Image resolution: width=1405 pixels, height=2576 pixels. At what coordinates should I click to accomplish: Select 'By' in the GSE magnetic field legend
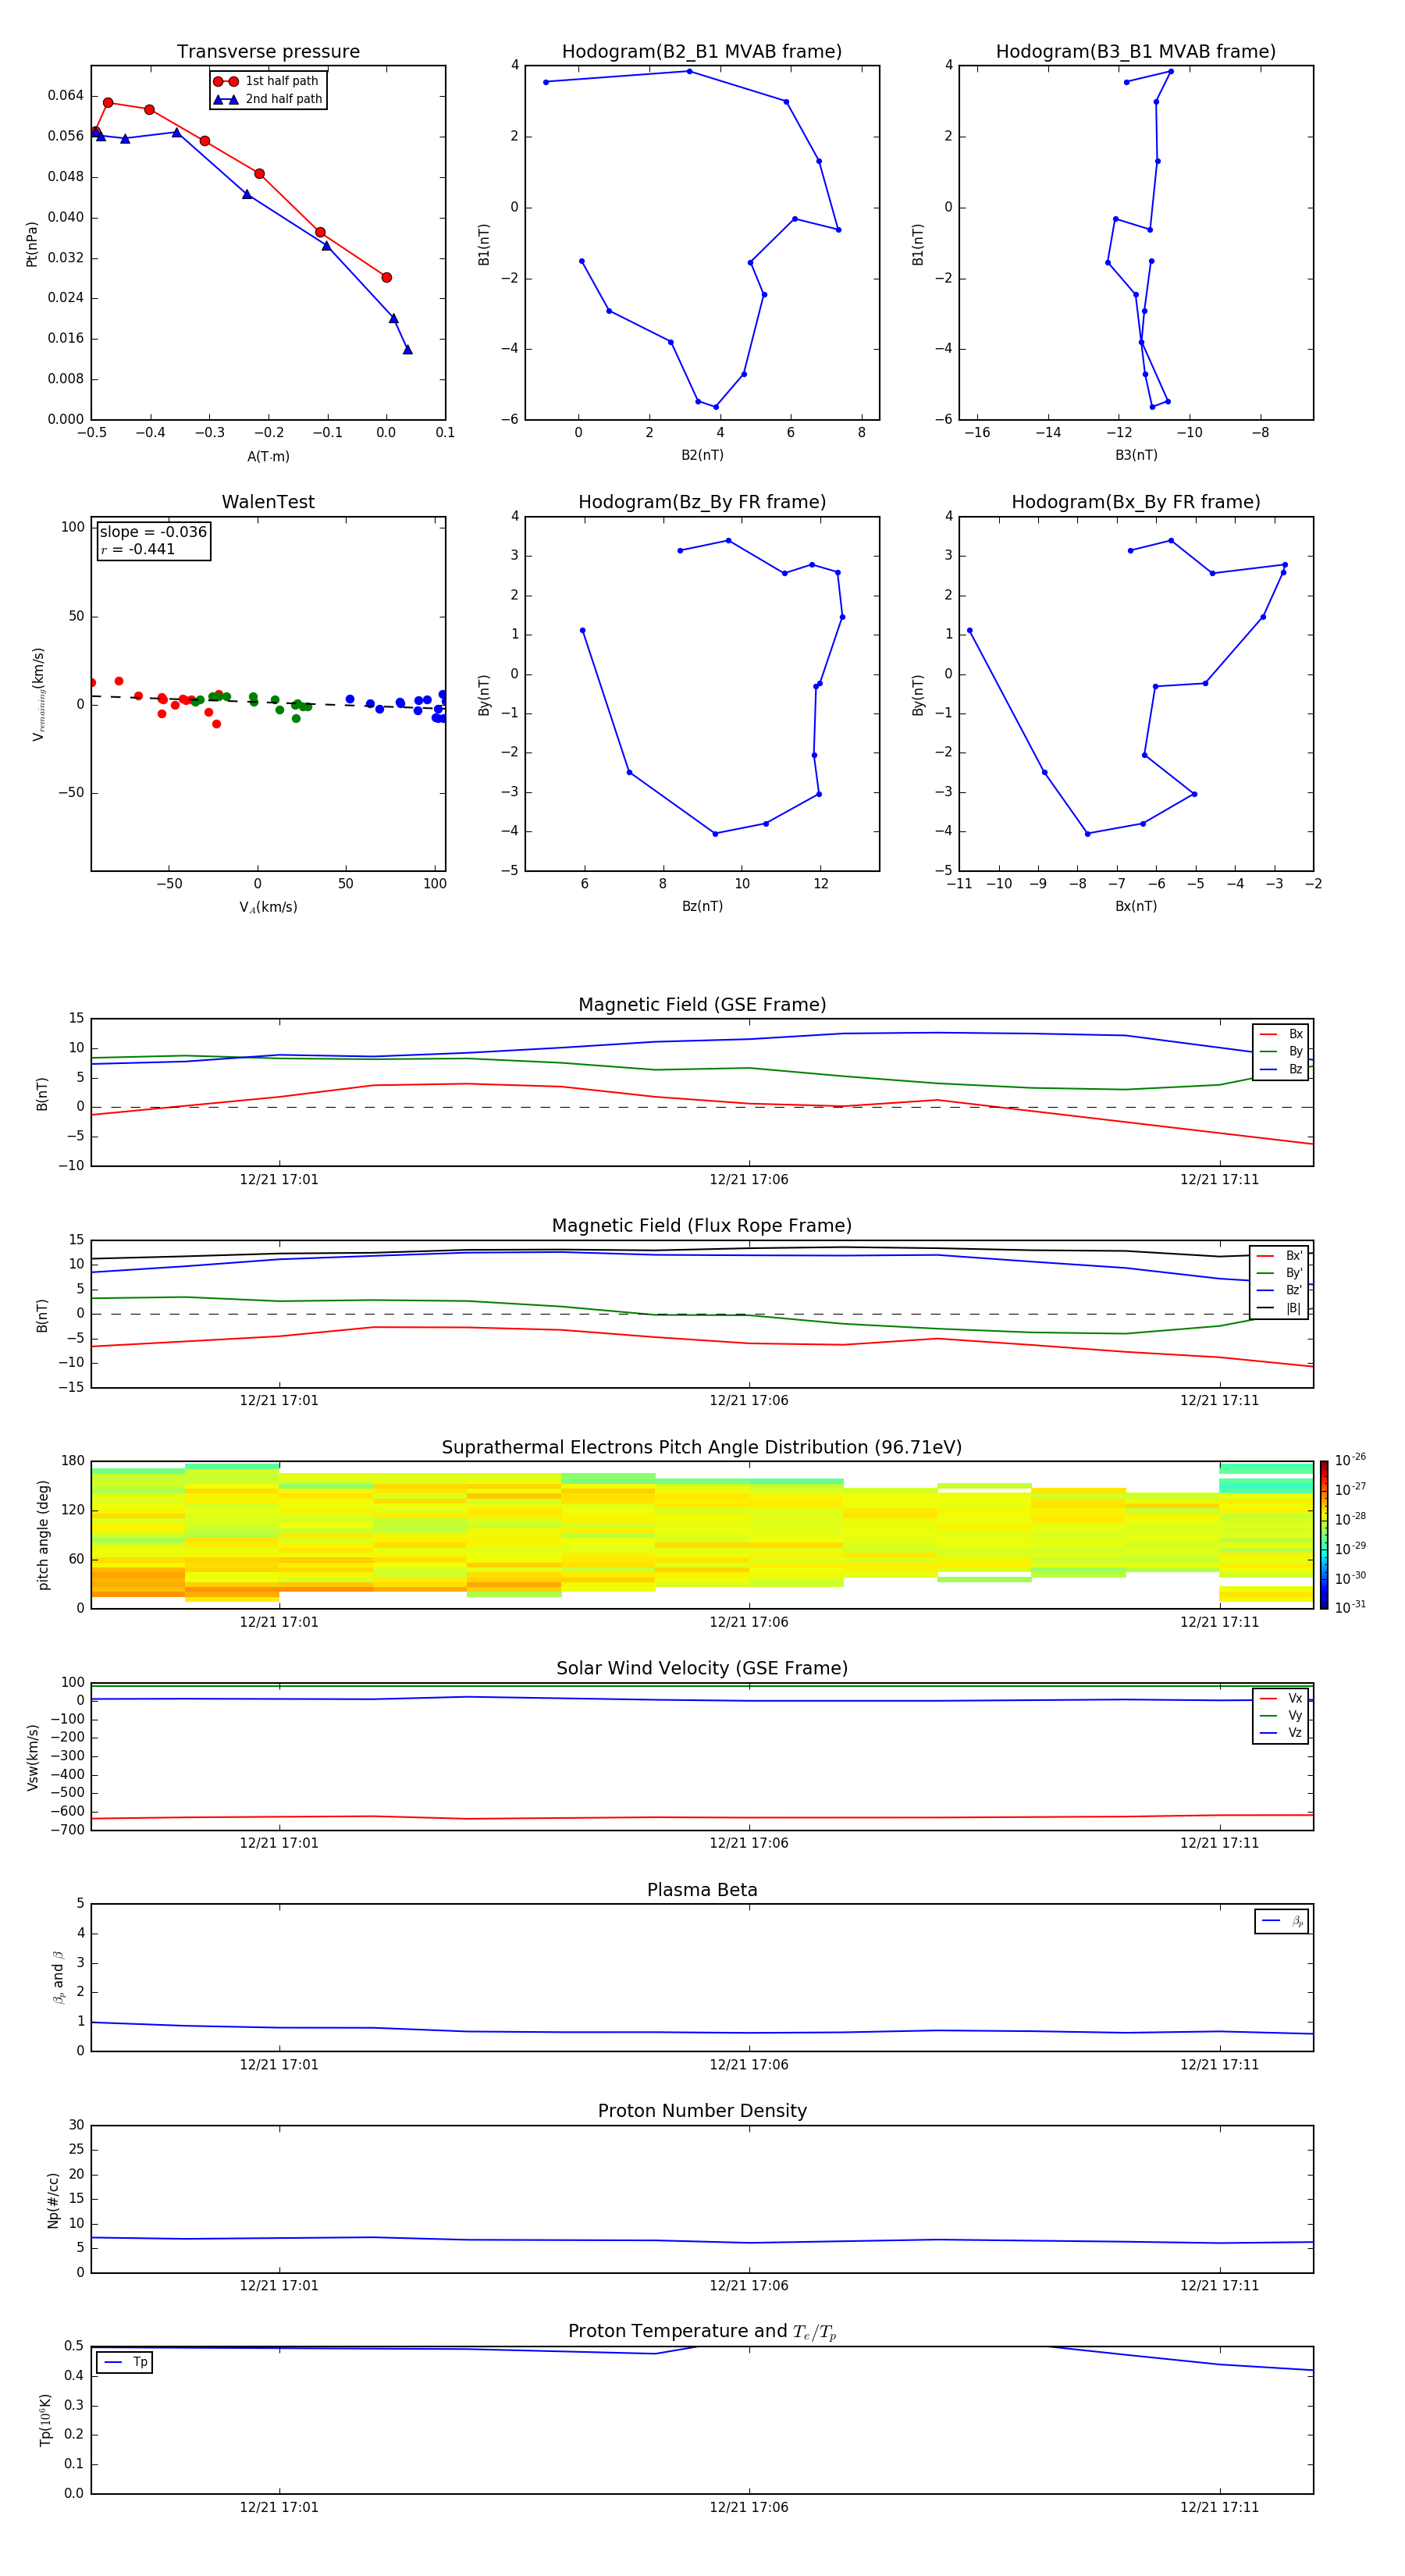tap(1282, 1051)
